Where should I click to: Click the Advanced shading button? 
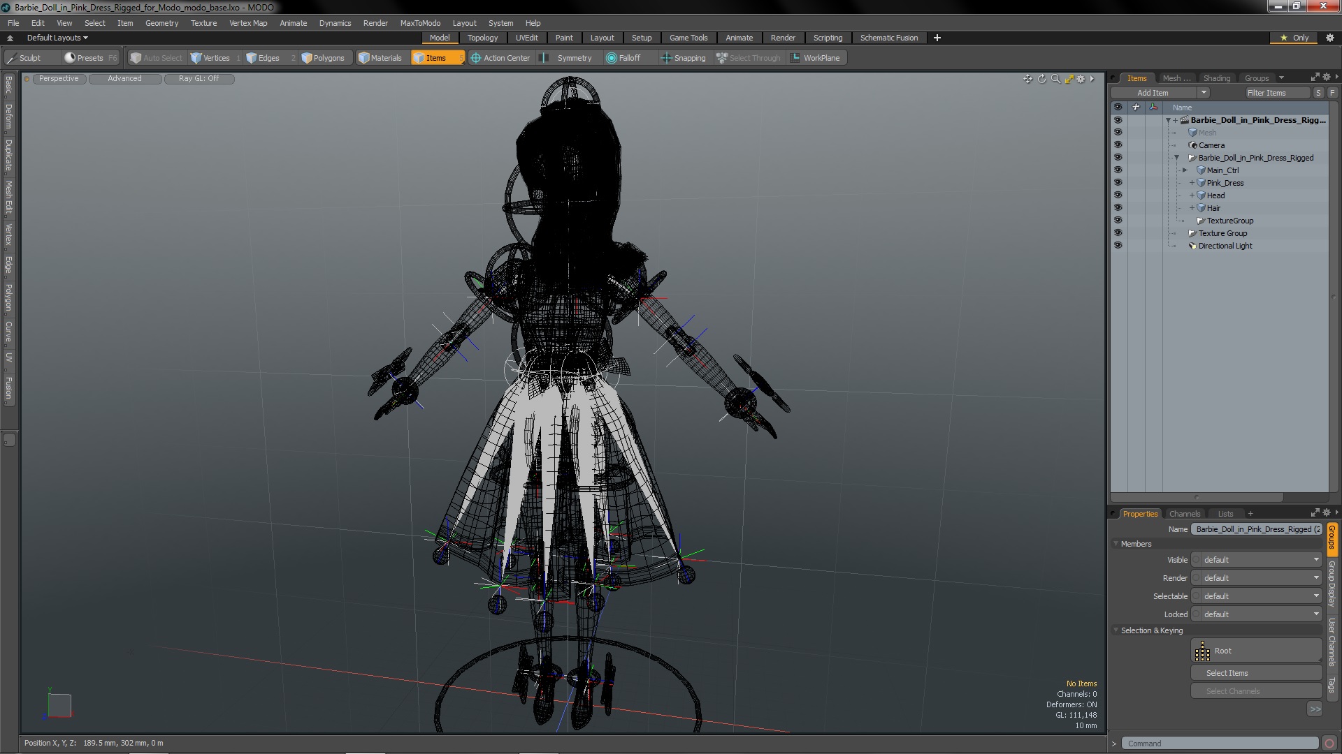click(124, 79)
